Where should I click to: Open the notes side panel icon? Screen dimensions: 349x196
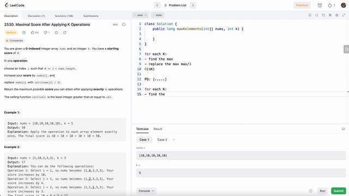coord(346,49)
